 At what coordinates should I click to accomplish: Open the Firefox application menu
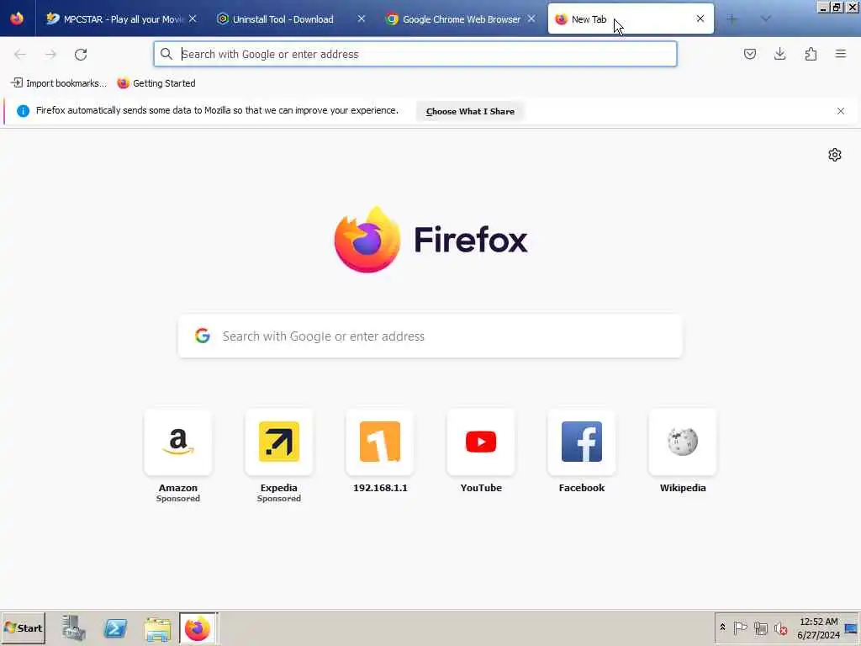pos(841,54)
